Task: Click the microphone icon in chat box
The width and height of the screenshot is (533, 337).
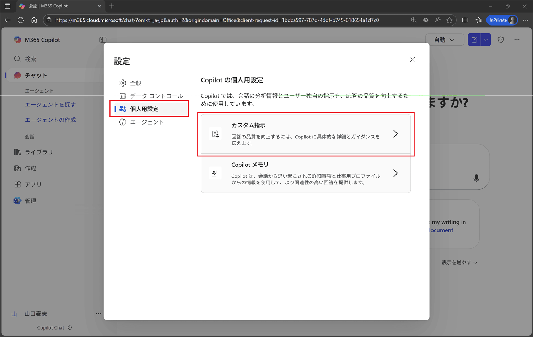Action: point(476,178)
